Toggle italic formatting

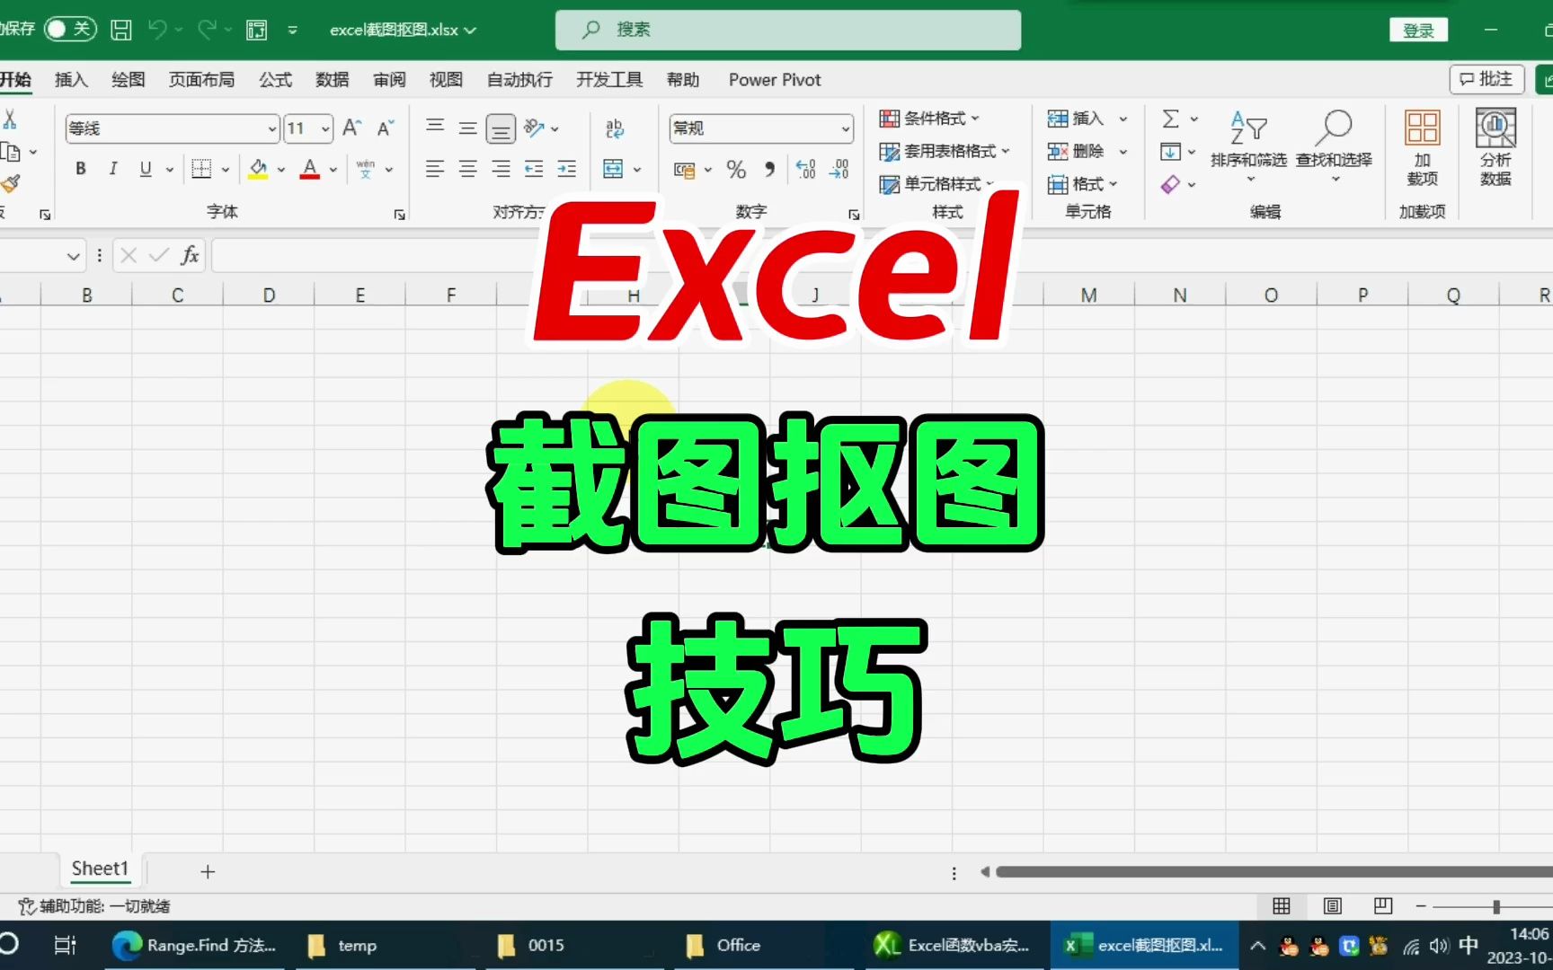(x=113, y=168)
